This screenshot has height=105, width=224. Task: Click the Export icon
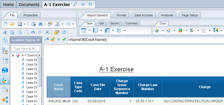[57, 24]
